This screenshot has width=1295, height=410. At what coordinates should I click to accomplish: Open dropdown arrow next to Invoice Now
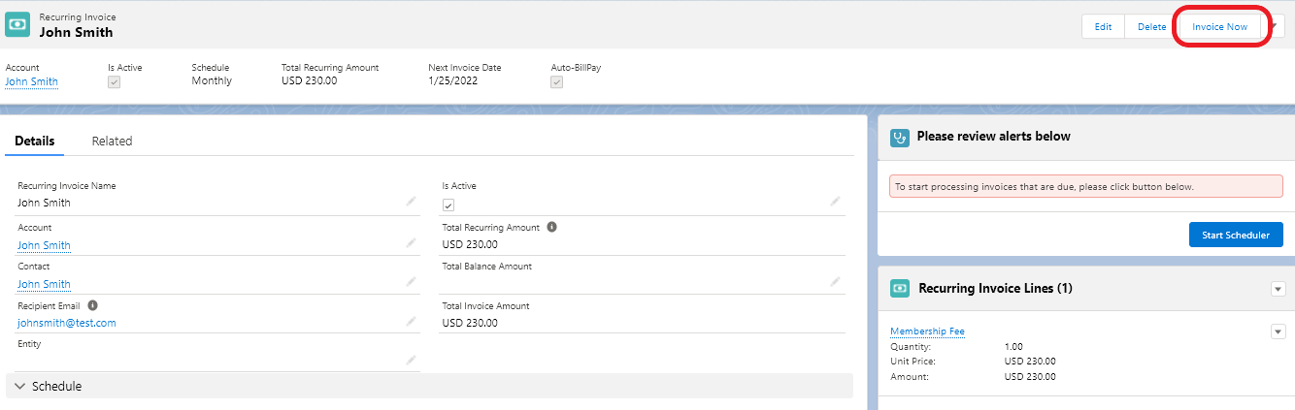click(1278, 26)
